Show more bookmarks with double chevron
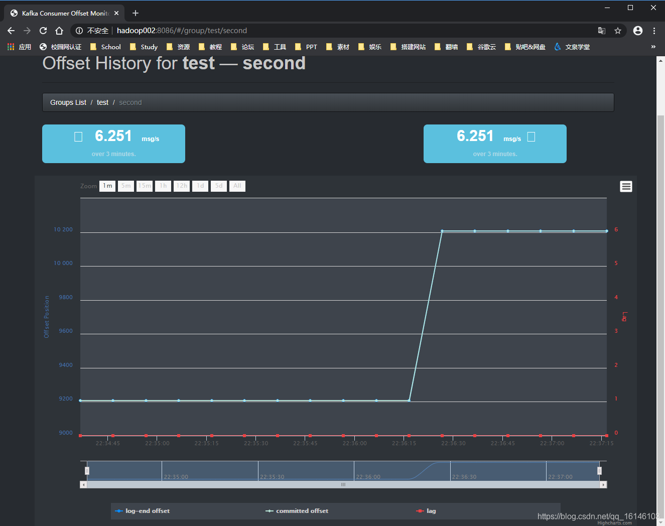 click(653, 47)
